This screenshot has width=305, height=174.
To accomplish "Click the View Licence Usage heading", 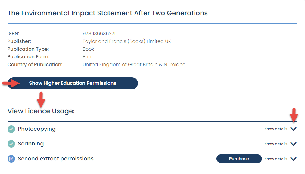I will tap(41, 111).
